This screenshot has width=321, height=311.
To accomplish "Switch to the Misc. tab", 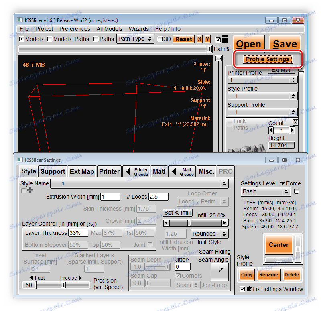I will point(206,171).
